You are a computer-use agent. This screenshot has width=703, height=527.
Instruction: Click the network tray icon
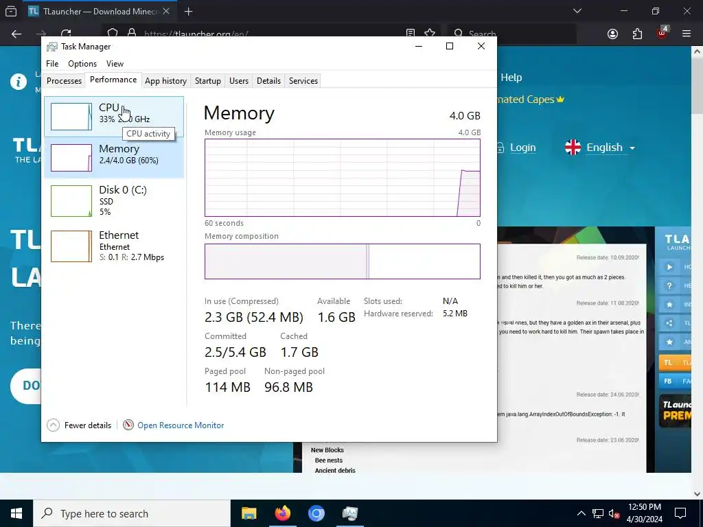(x=598, y=513)
